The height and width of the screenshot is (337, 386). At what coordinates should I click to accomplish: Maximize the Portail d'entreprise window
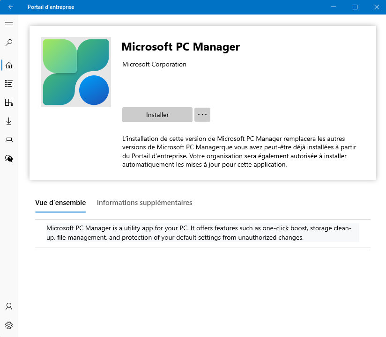pyautogui.click(x=355, y=7)
